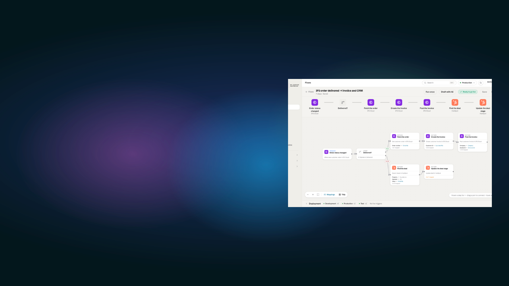Open the Find the deal HubSpot step icon
509x286 pixels.
click(455, 102)
